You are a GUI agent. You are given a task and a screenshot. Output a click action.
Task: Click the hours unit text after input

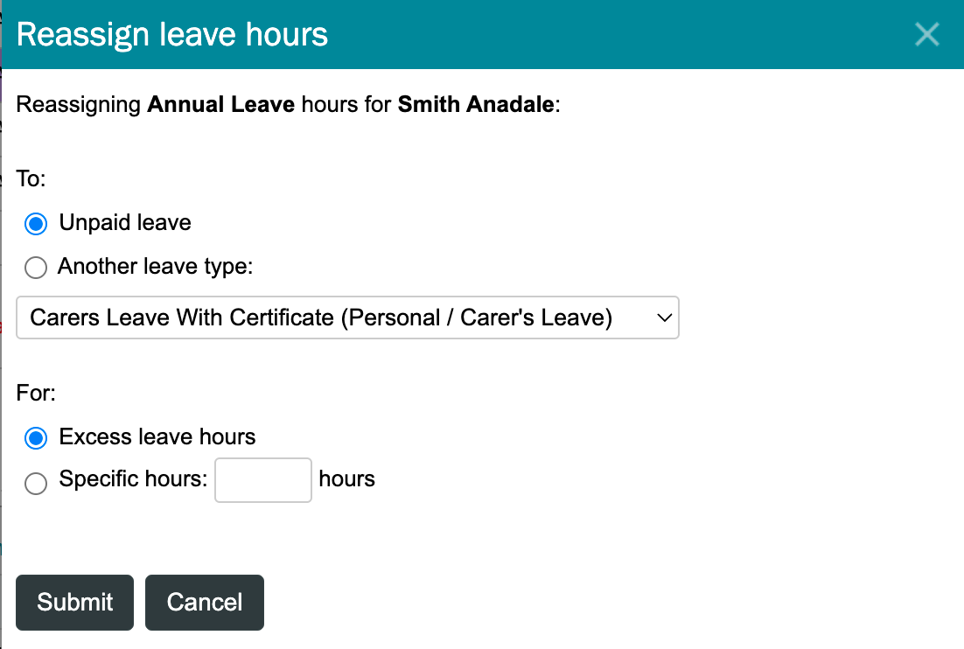346,478
